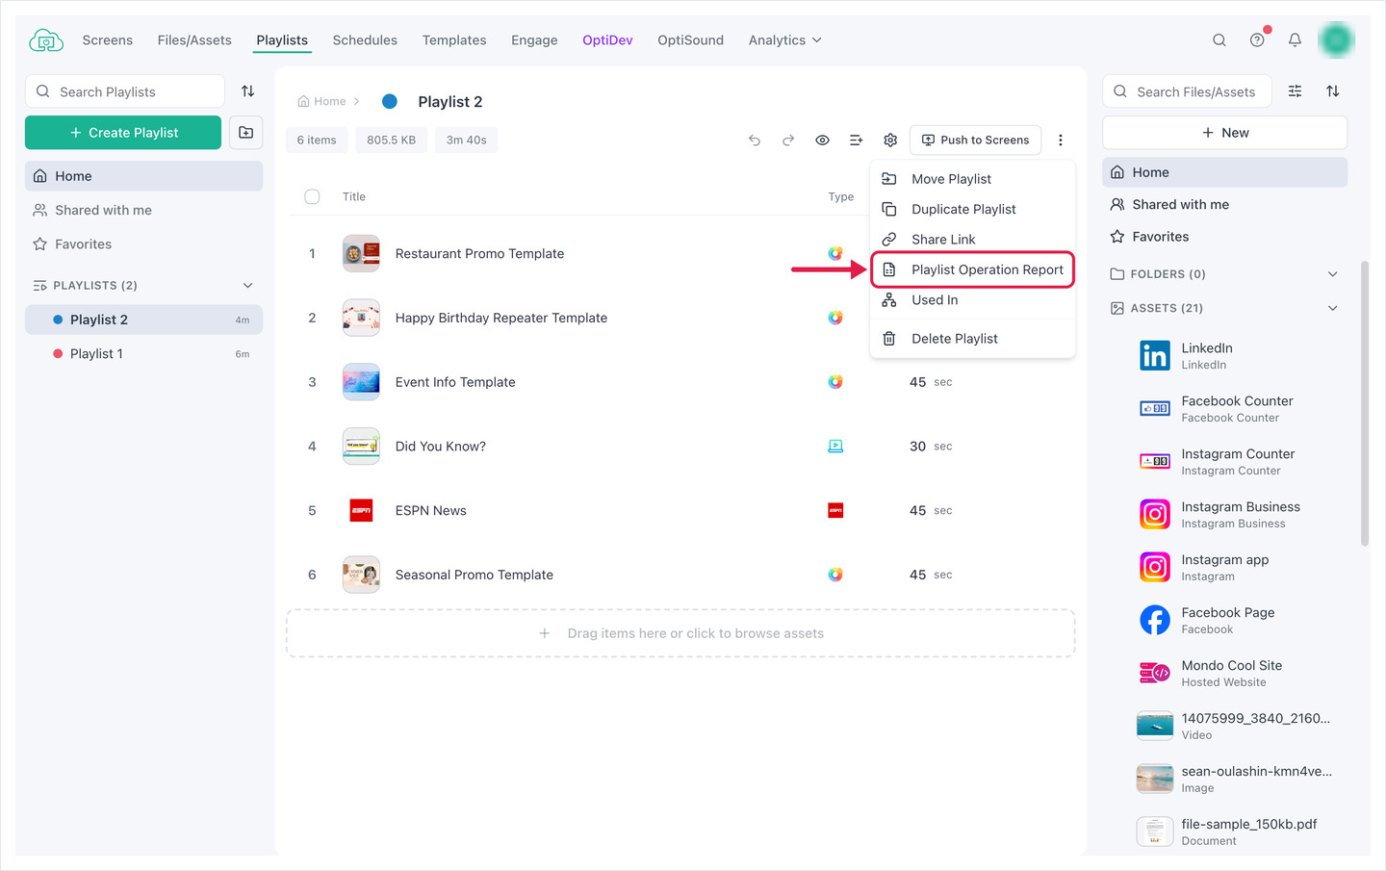Toggle the select-all checkbox beside Title

pos(312,197)
